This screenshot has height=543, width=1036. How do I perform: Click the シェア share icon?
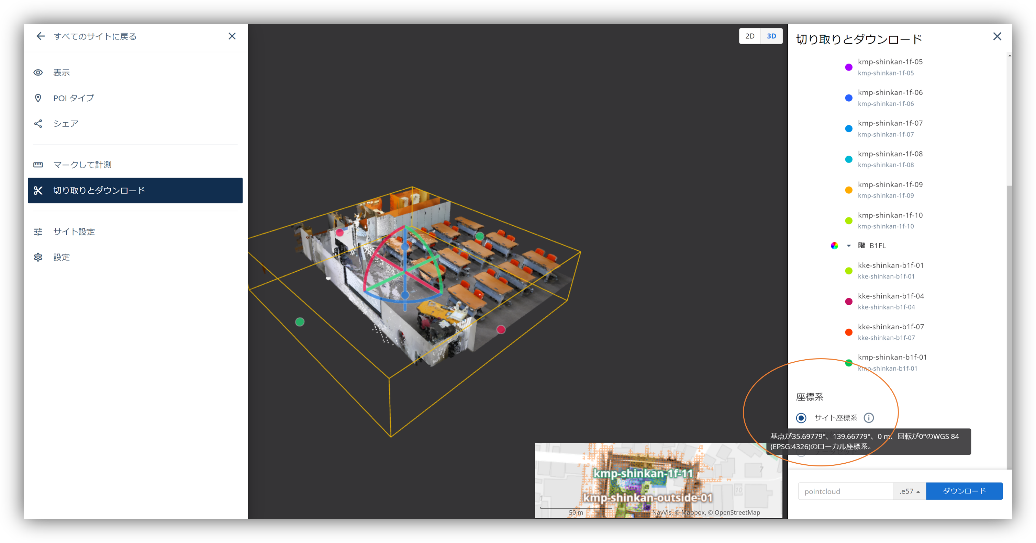tap(38, 123)
